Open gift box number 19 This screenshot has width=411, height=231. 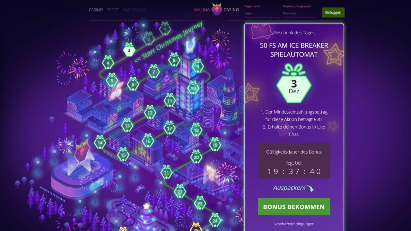click(x=215, y=144)
